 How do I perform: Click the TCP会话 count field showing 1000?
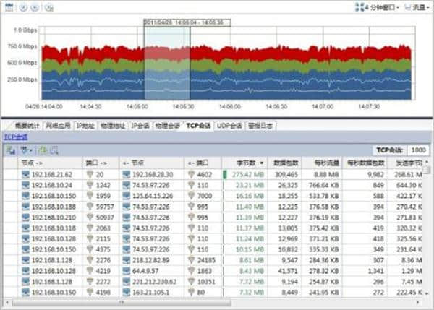417,150
